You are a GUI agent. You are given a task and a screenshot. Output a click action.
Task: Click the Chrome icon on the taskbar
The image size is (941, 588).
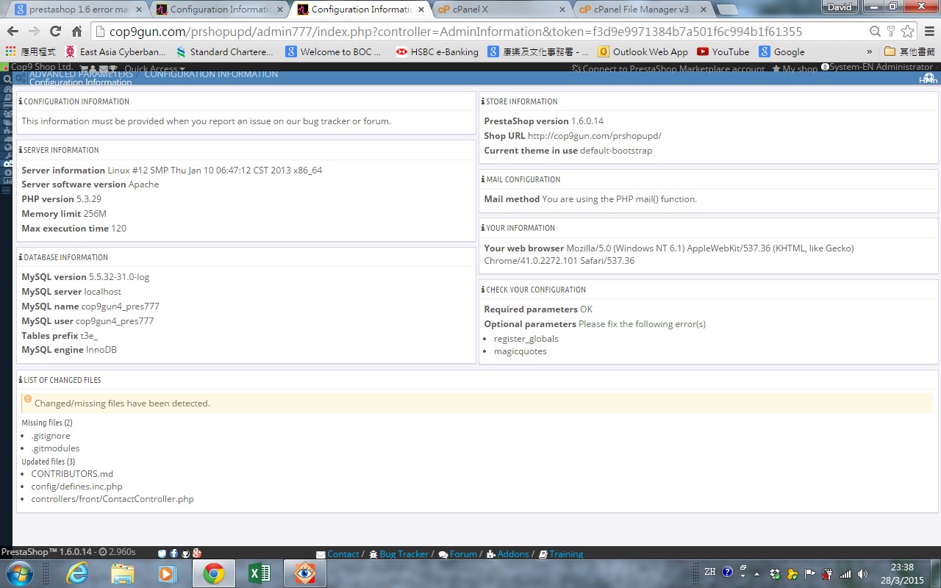point(214,573)
